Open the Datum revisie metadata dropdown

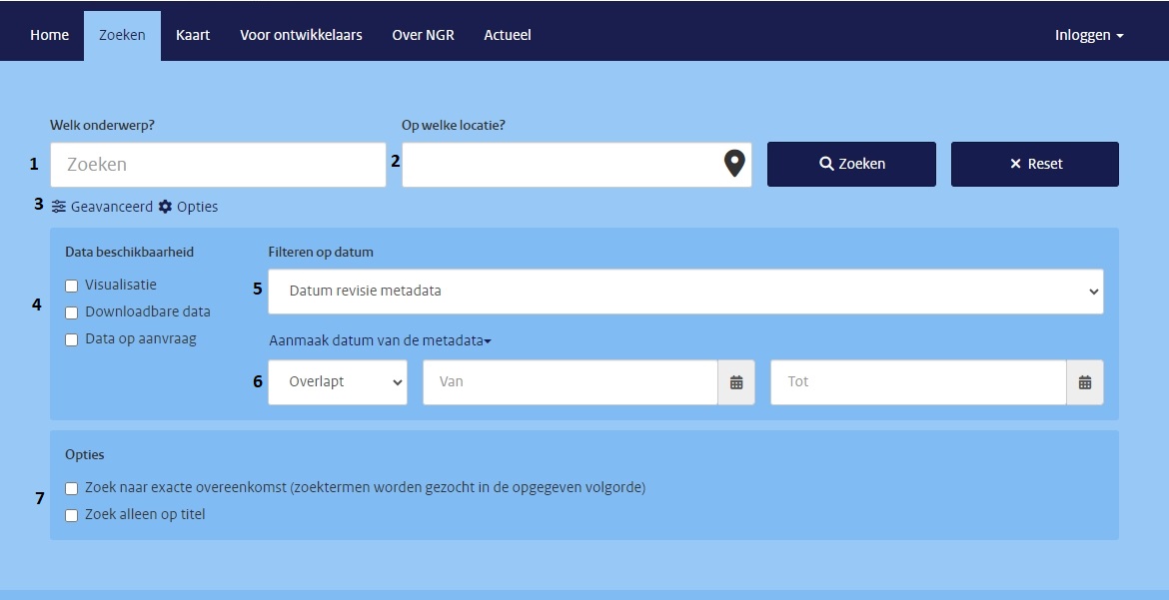(685, 292)
